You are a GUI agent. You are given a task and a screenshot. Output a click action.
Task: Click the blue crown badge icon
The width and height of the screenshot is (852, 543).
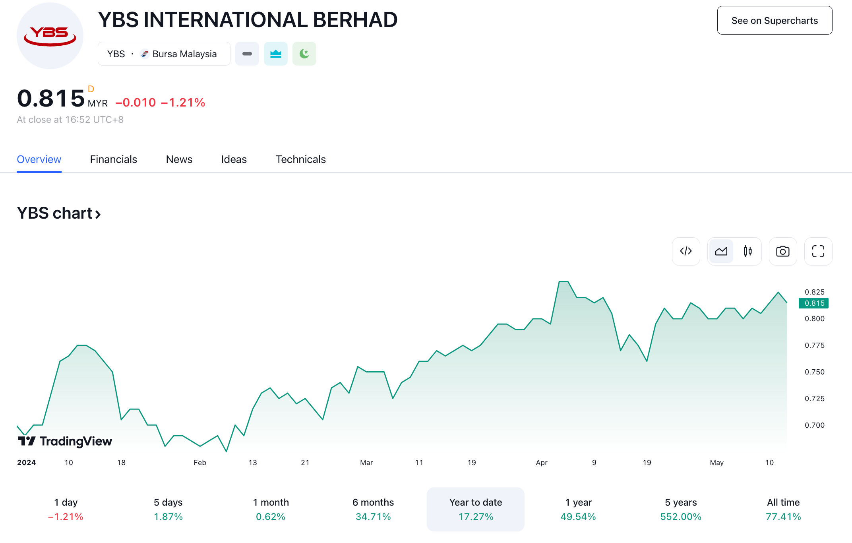(x=275, y=54)
